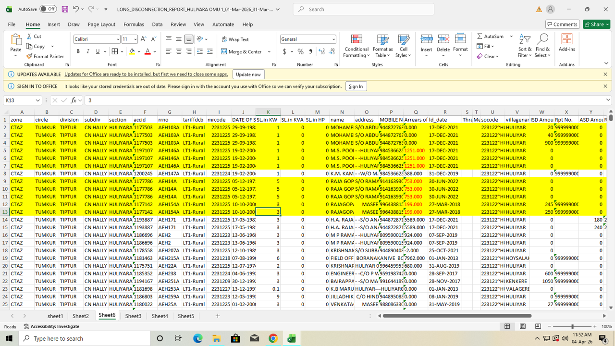Open Microsoft Edge from the taskbar

[197, 338]
